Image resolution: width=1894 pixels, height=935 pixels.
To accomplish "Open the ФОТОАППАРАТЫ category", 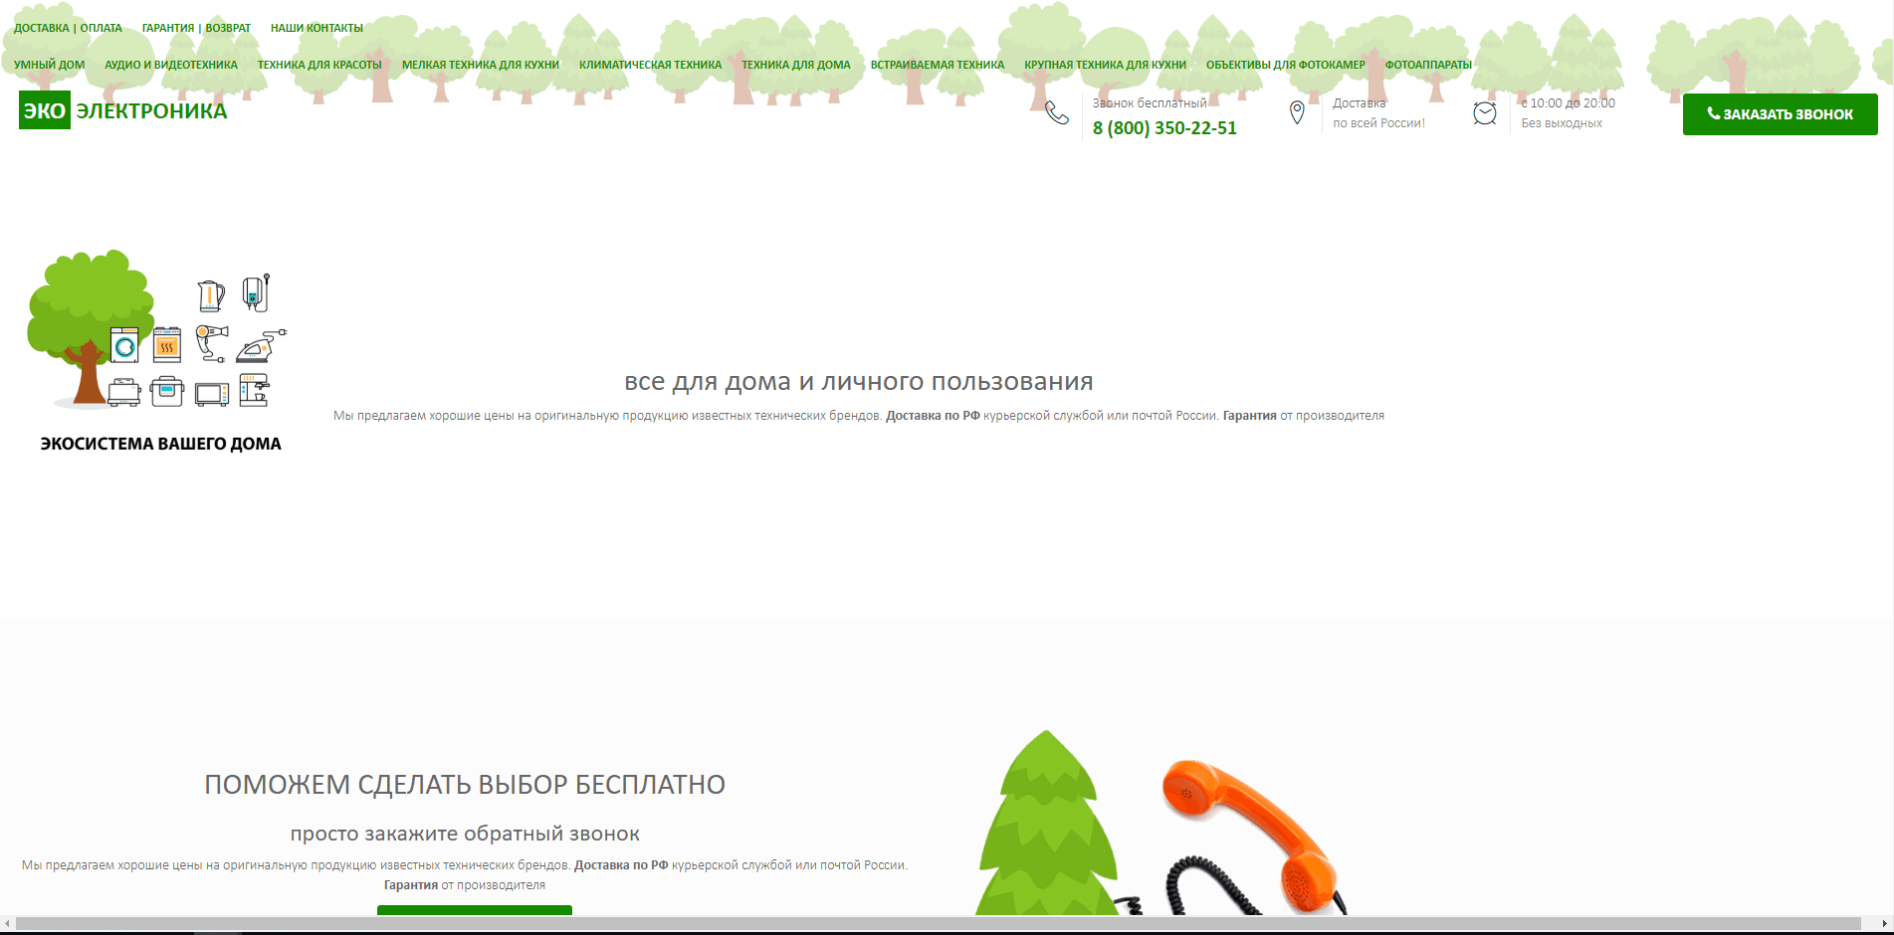I will 1428,65.
